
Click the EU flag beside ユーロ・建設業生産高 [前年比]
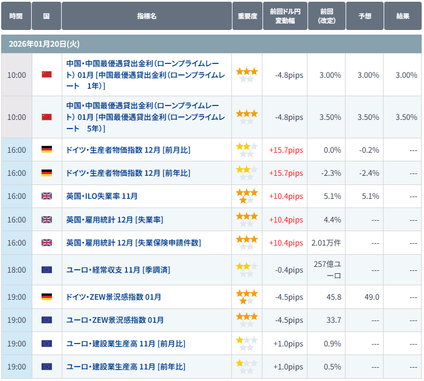(x=47, y=367)
